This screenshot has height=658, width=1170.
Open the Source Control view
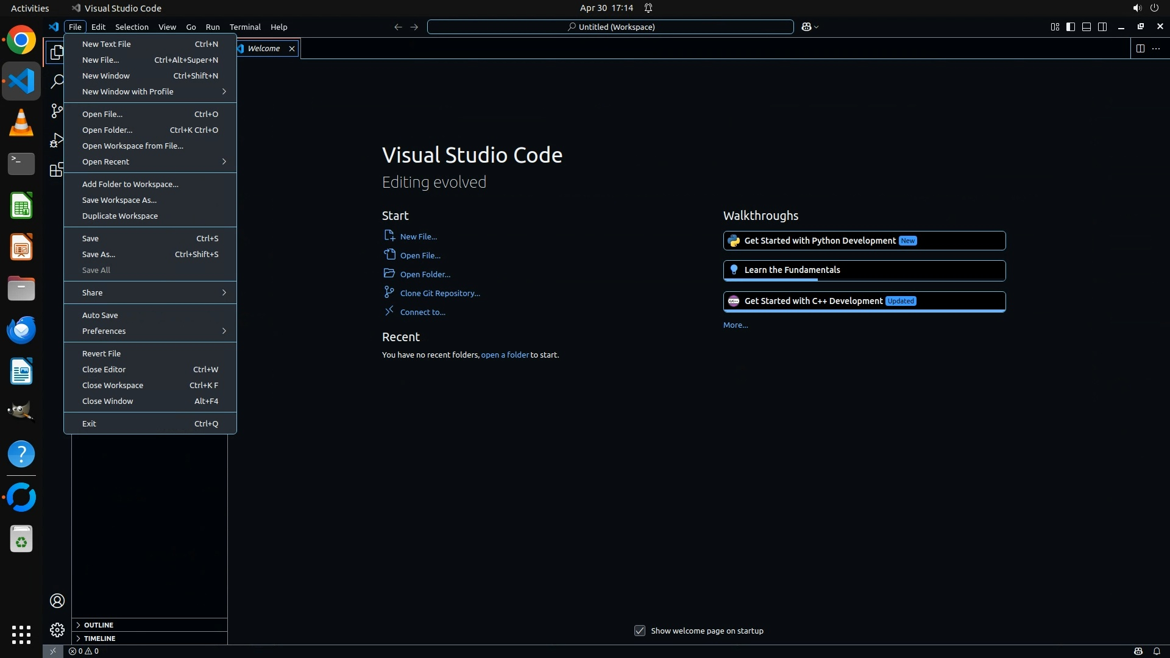pyautogui.click(x=57, y=110)
